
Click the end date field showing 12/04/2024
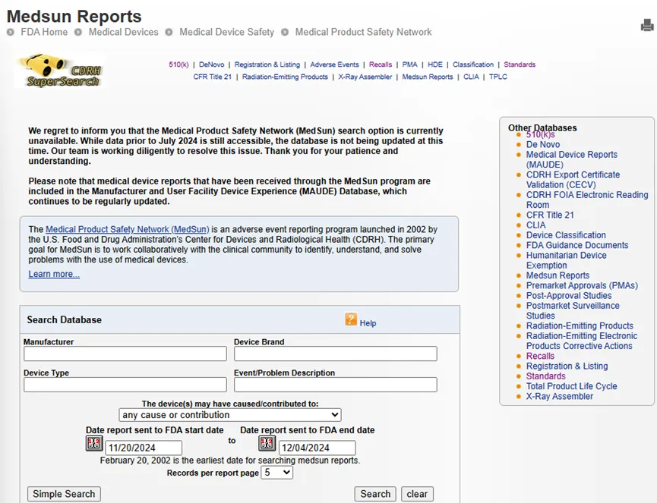(x=317, y=448)
